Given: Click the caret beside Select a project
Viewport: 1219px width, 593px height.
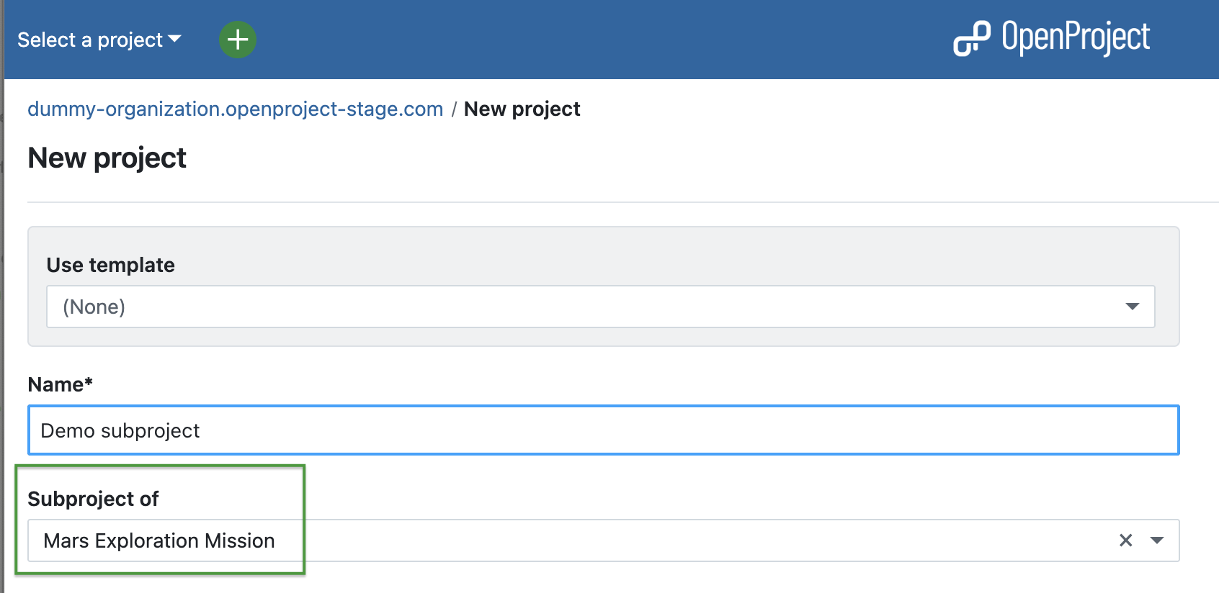Looking at the screenshot, I should [174, 39].
